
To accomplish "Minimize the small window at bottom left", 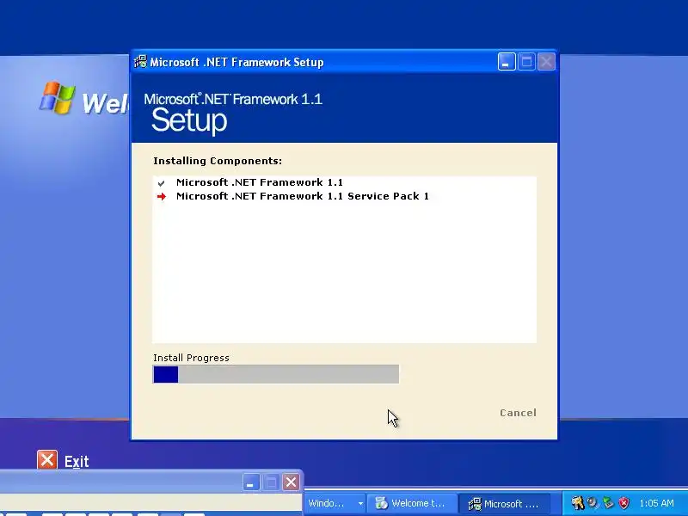I will coord(250,482).
